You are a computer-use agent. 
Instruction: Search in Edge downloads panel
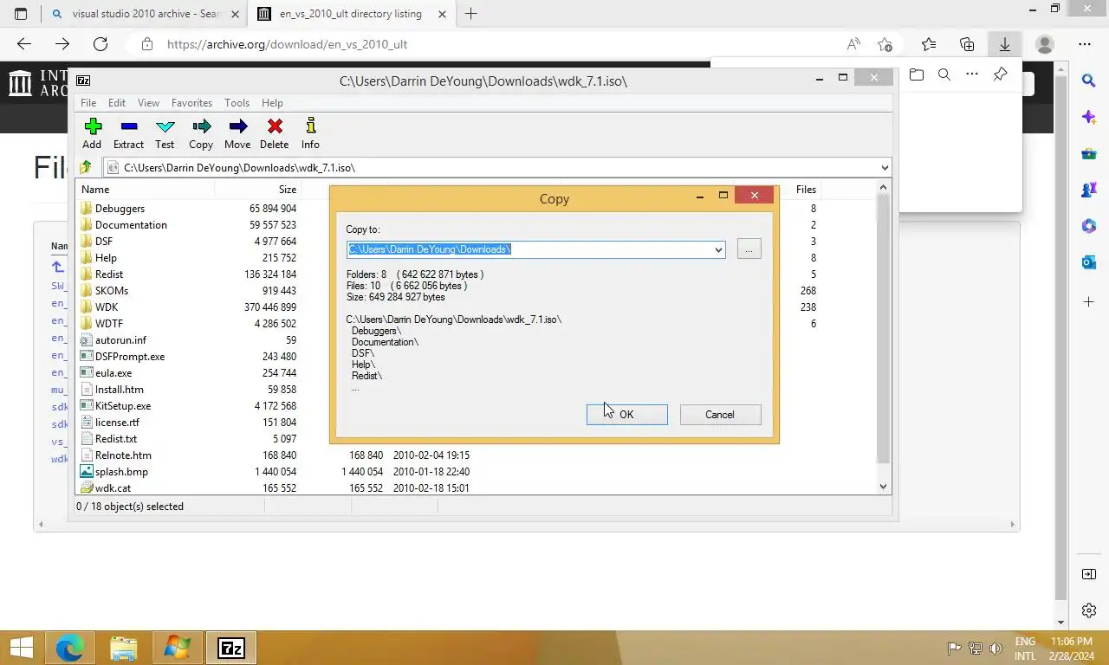944,74
